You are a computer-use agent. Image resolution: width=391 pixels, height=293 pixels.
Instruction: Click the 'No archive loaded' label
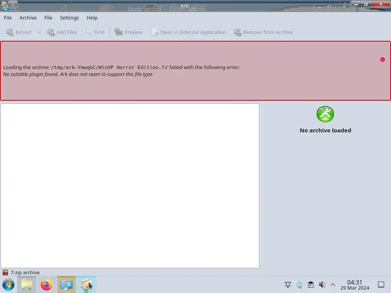325,130
